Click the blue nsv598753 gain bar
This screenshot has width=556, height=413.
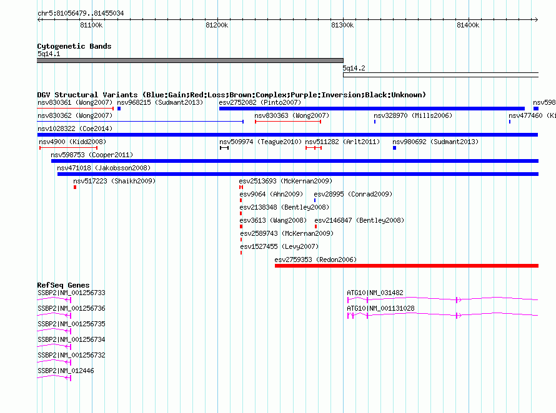[295, 161]
